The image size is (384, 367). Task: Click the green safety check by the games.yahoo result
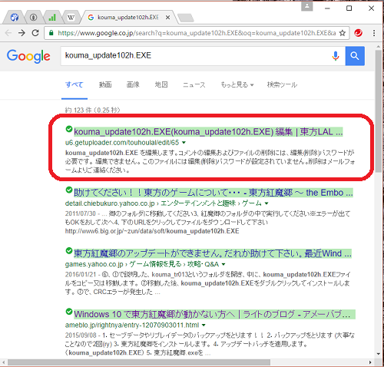point(69,250)
